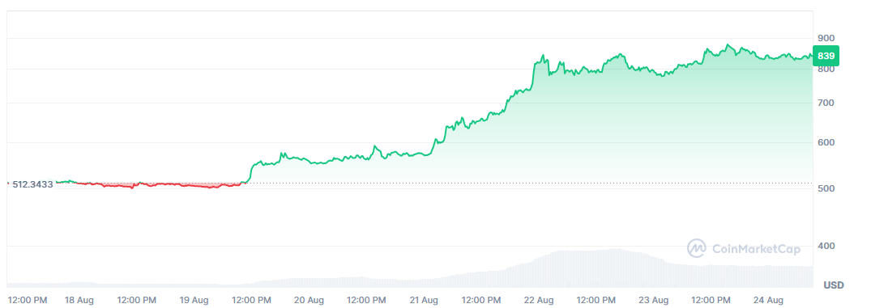Viewport: 871px width, 308px height.
Task: Select the 19 Aug date marker
Action: click(194, 300)
